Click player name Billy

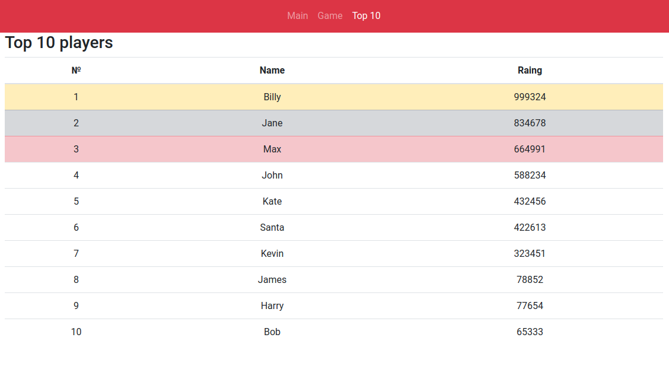[x=272, y=97]
